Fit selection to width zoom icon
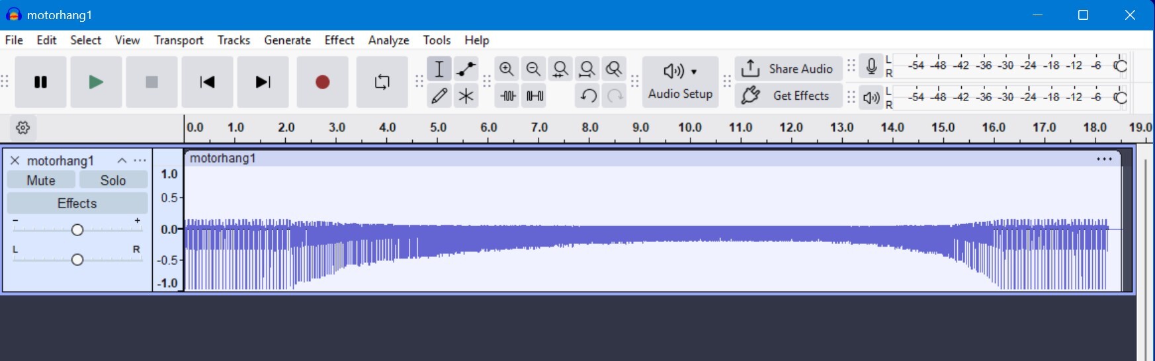 pyautogui.click(x=560, y=69)
